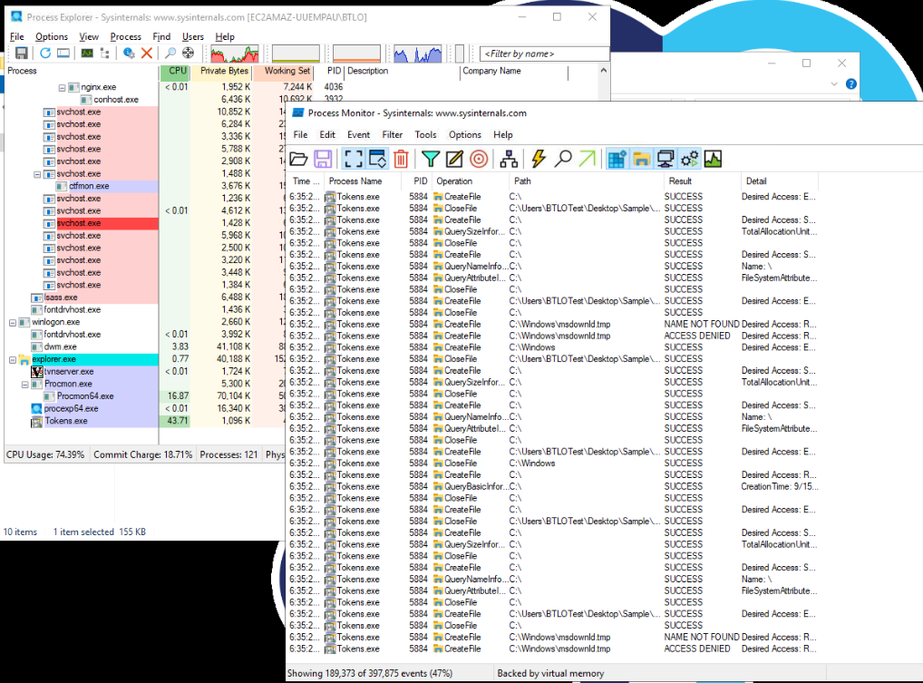Image resolution: width=923 pixels, height=683 pixels.
Task: Click Save icon in Process Monitor toolbar
Action: coord(323,159)
